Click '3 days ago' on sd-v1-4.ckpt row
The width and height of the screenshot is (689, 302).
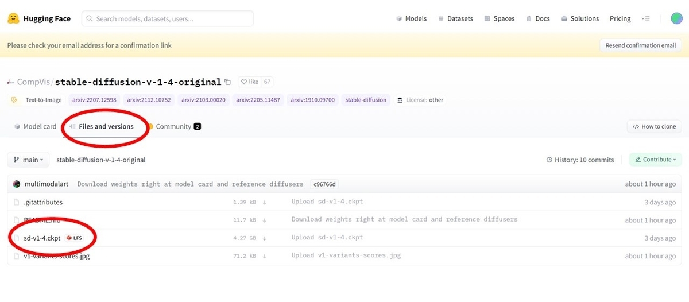[x=660, y=238]
